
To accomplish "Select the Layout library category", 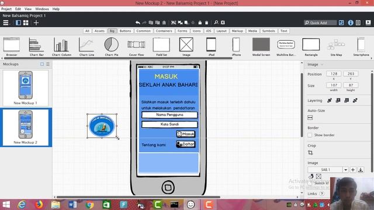I will coord(221,31).
